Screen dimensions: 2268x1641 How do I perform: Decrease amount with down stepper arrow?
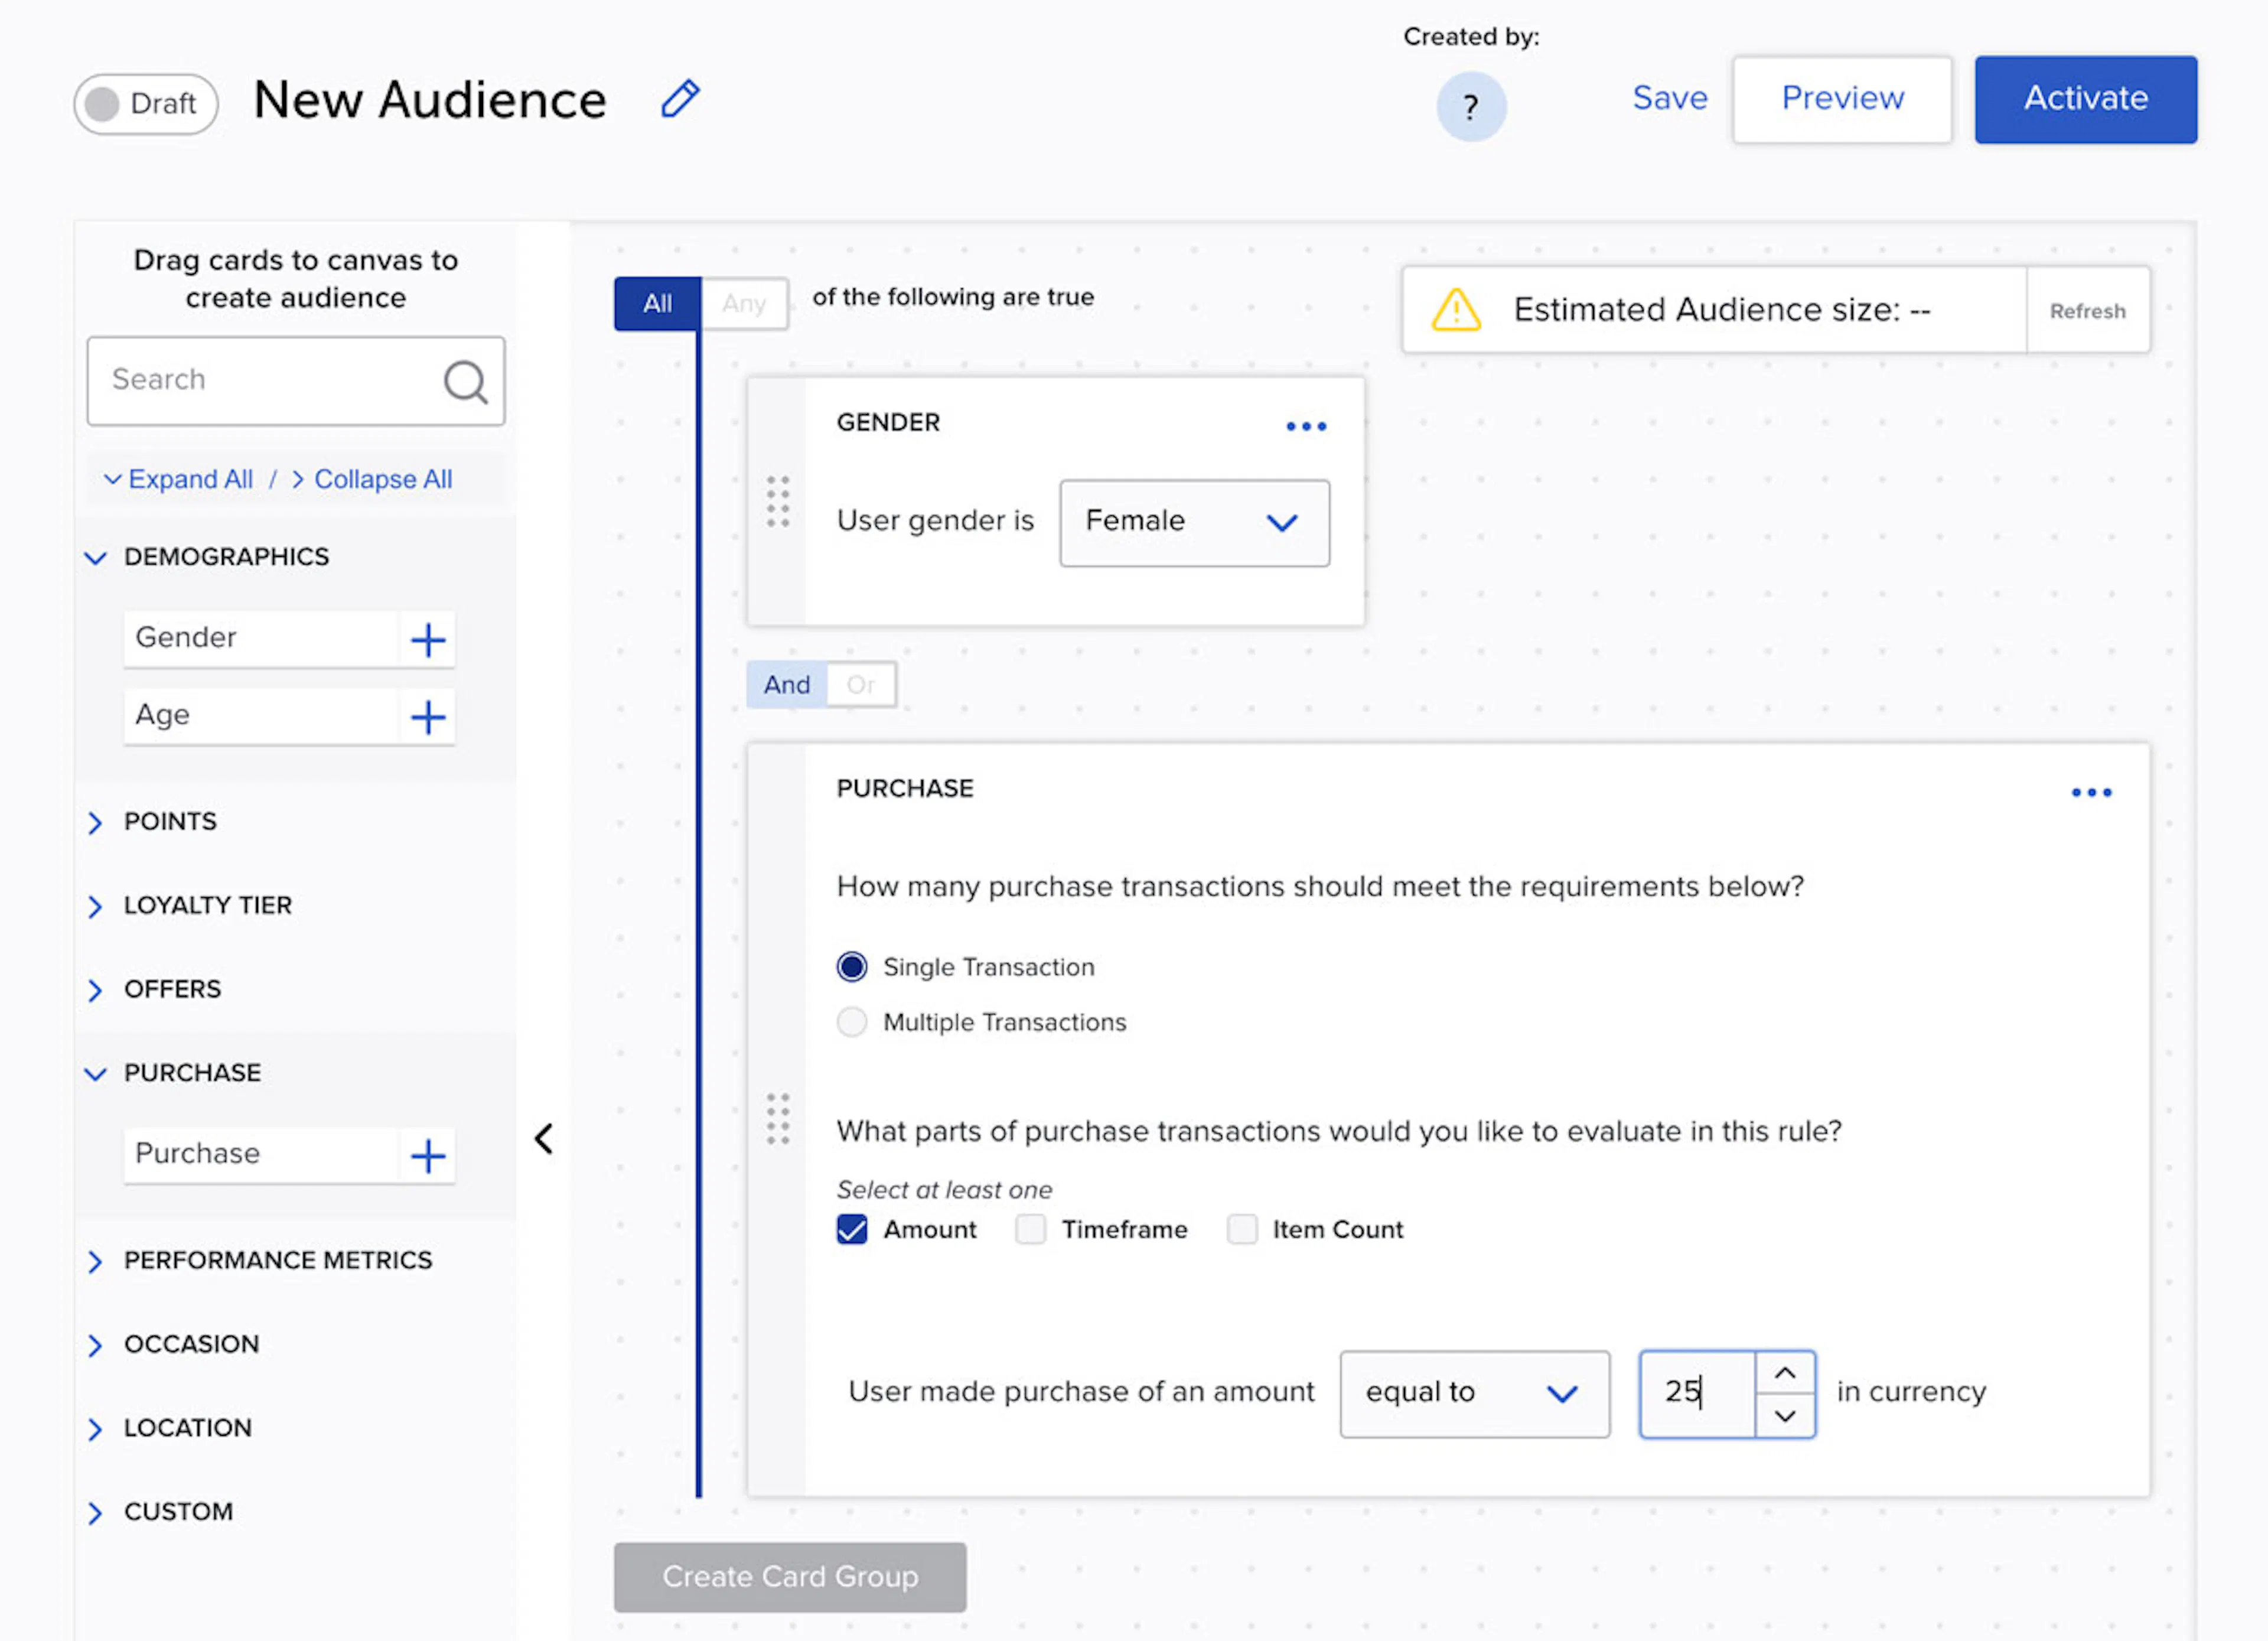coord(1785,1416)
